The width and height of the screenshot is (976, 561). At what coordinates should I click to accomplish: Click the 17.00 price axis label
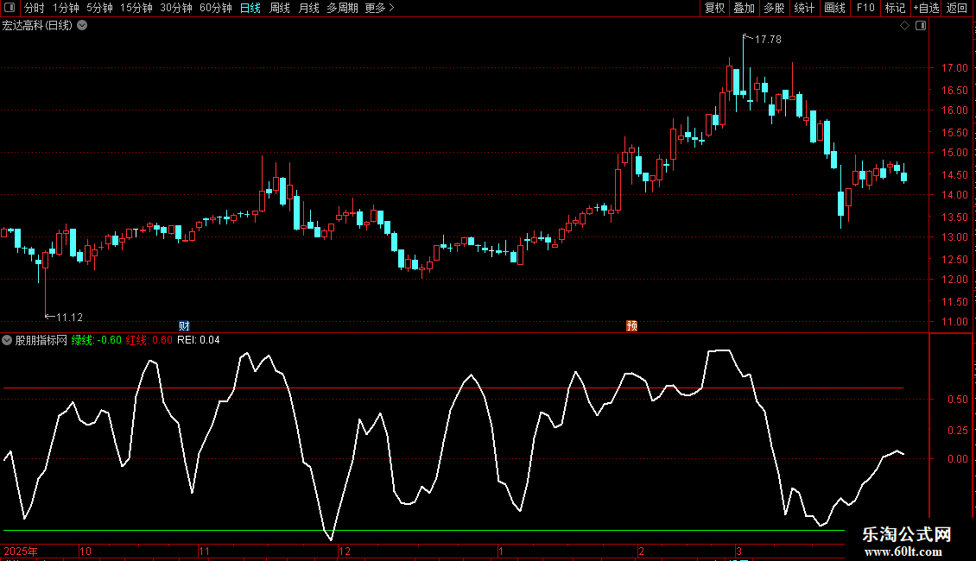[954, 68]
